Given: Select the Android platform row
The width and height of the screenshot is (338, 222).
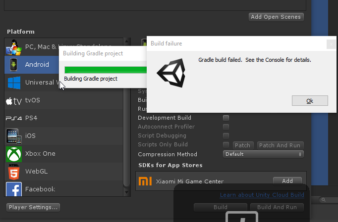Looking at the screenshot, I should pos(32,65).
